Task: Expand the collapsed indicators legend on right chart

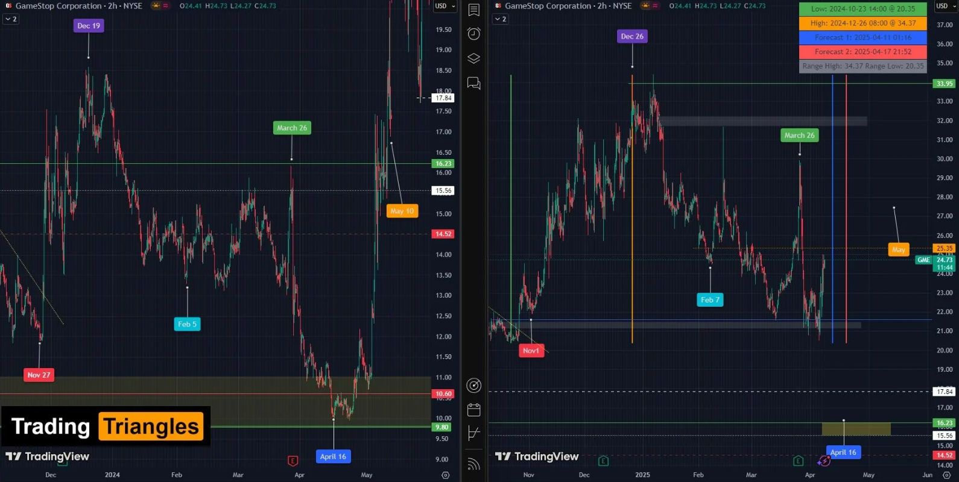Action: 501,19
